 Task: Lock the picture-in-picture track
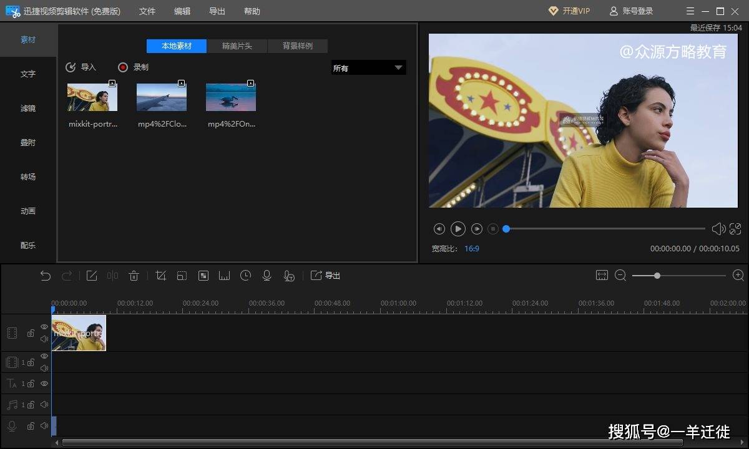click(x=31, y=362)
